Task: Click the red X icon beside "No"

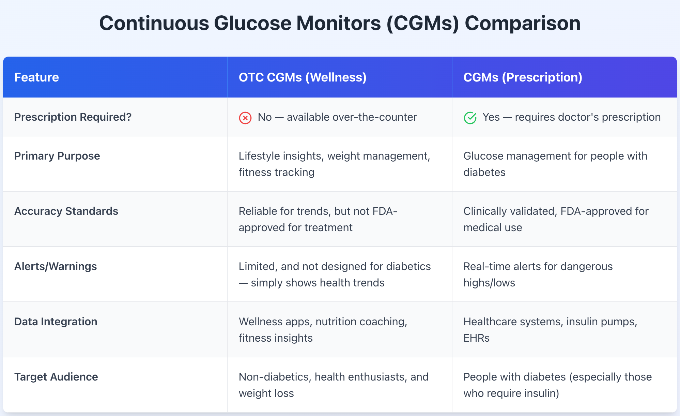Action: [245, 118]
